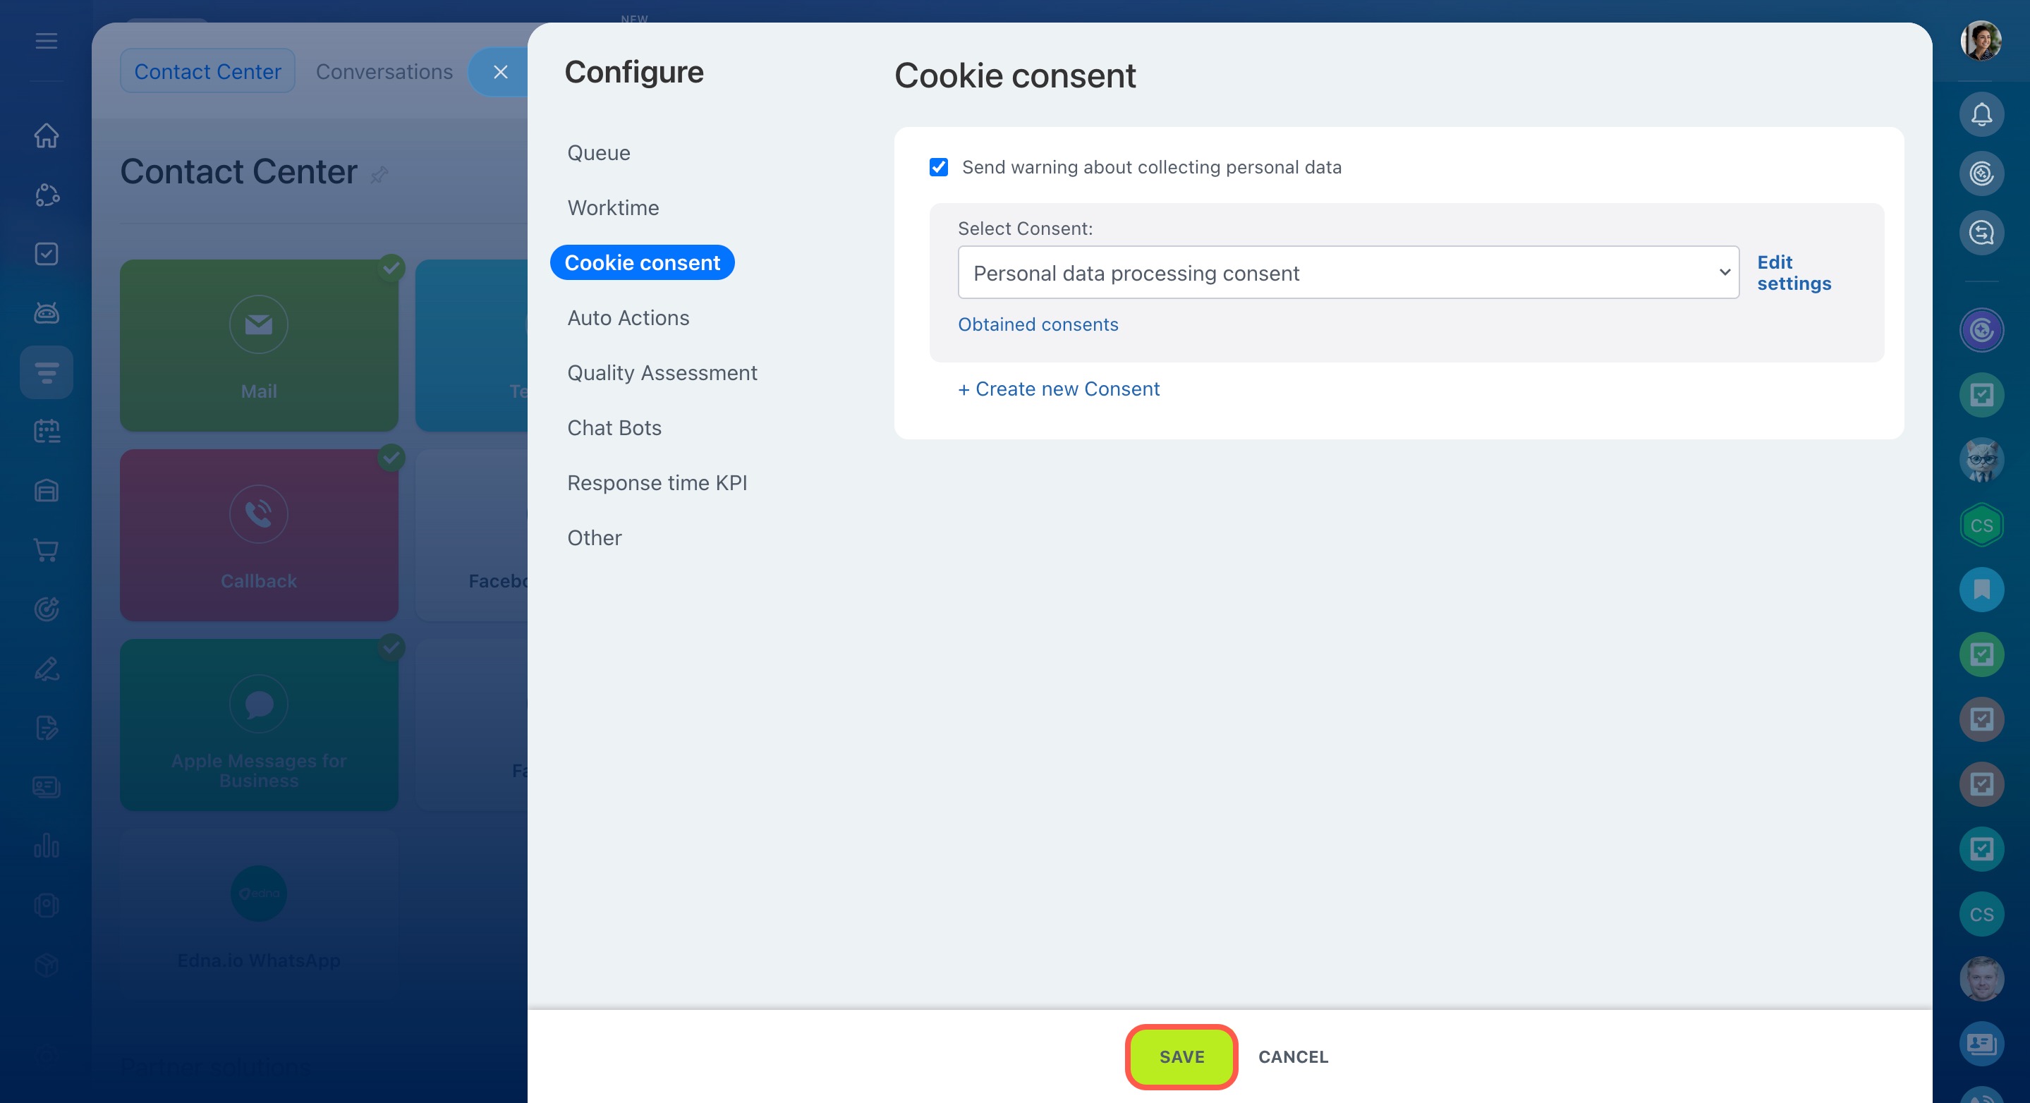Click the hamburger menu icon
2030x1103 pixels.
point(47,41)
